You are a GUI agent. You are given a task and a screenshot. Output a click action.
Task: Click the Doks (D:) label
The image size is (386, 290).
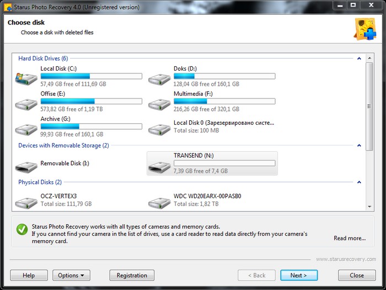(185, 68)
